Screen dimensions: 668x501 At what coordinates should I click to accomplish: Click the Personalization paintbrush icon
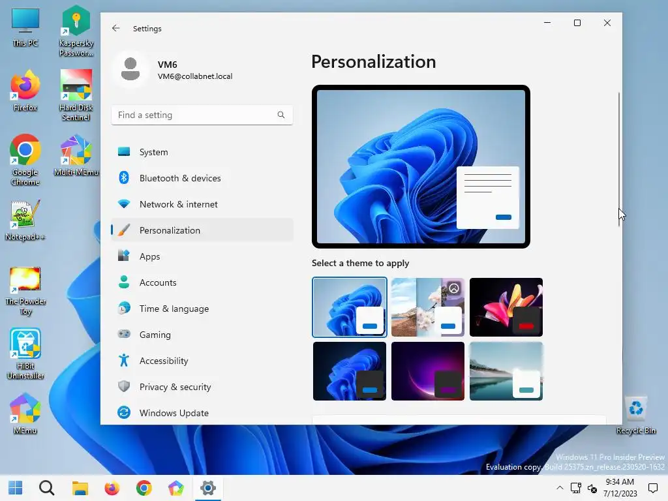point(124,230)
